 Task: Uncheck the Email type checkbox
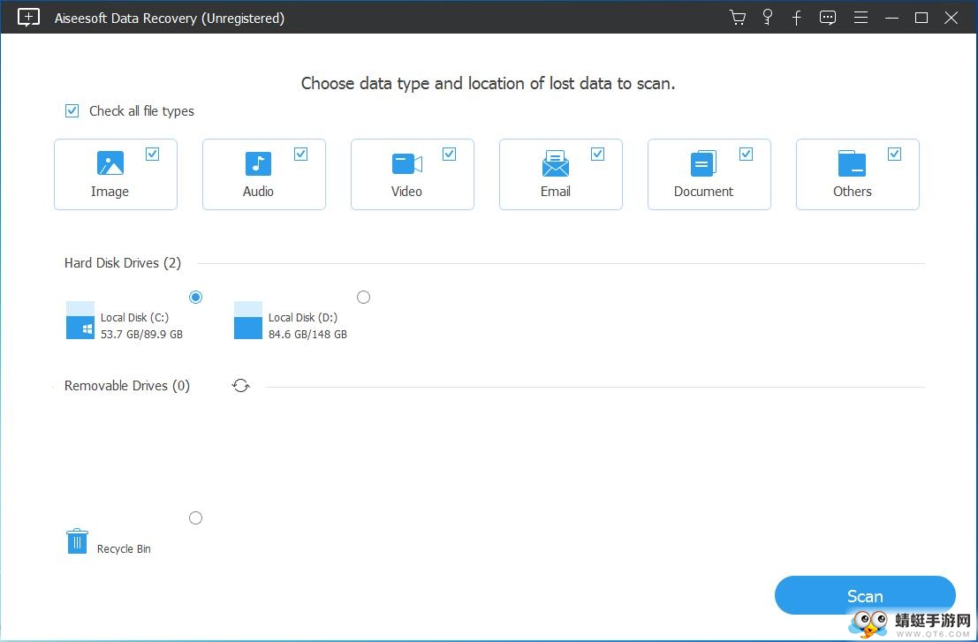point(597,154)
